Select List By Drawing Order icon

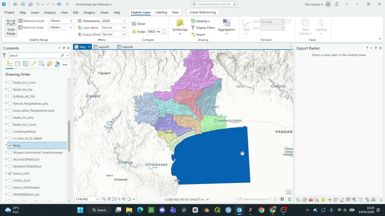[x=10, y=64]
